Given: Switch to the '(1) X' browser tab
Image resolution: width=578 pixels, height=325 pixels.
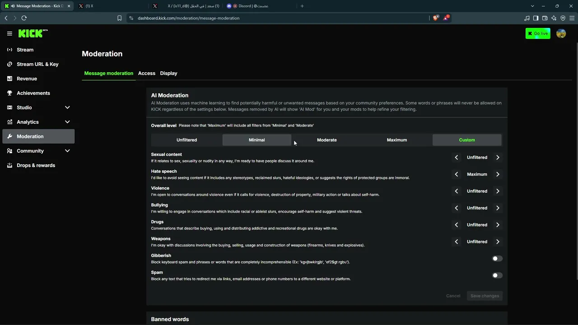Looking at the screenshot, I should [112, 6].
